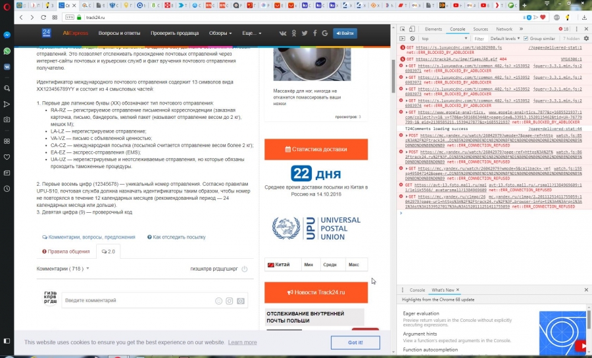592x358 pixels.
Task: Open bookmarks heart in the sidebar
Action: tap(7, 157)
